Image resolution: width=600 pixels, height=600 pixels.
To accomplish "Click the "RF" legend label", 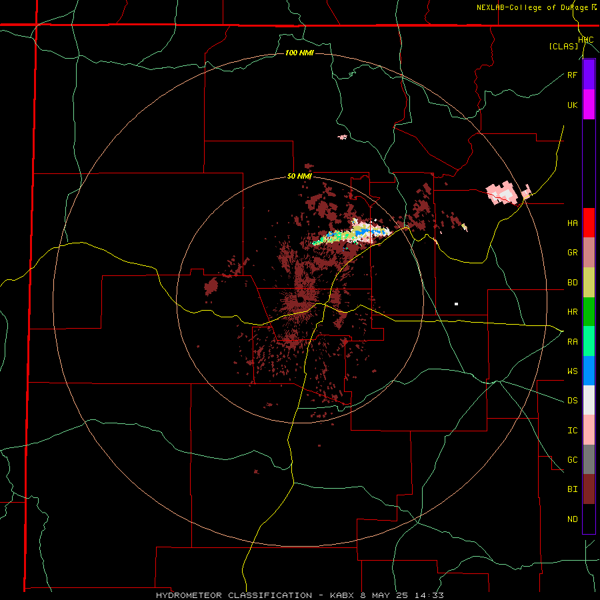I will [572, 75].
